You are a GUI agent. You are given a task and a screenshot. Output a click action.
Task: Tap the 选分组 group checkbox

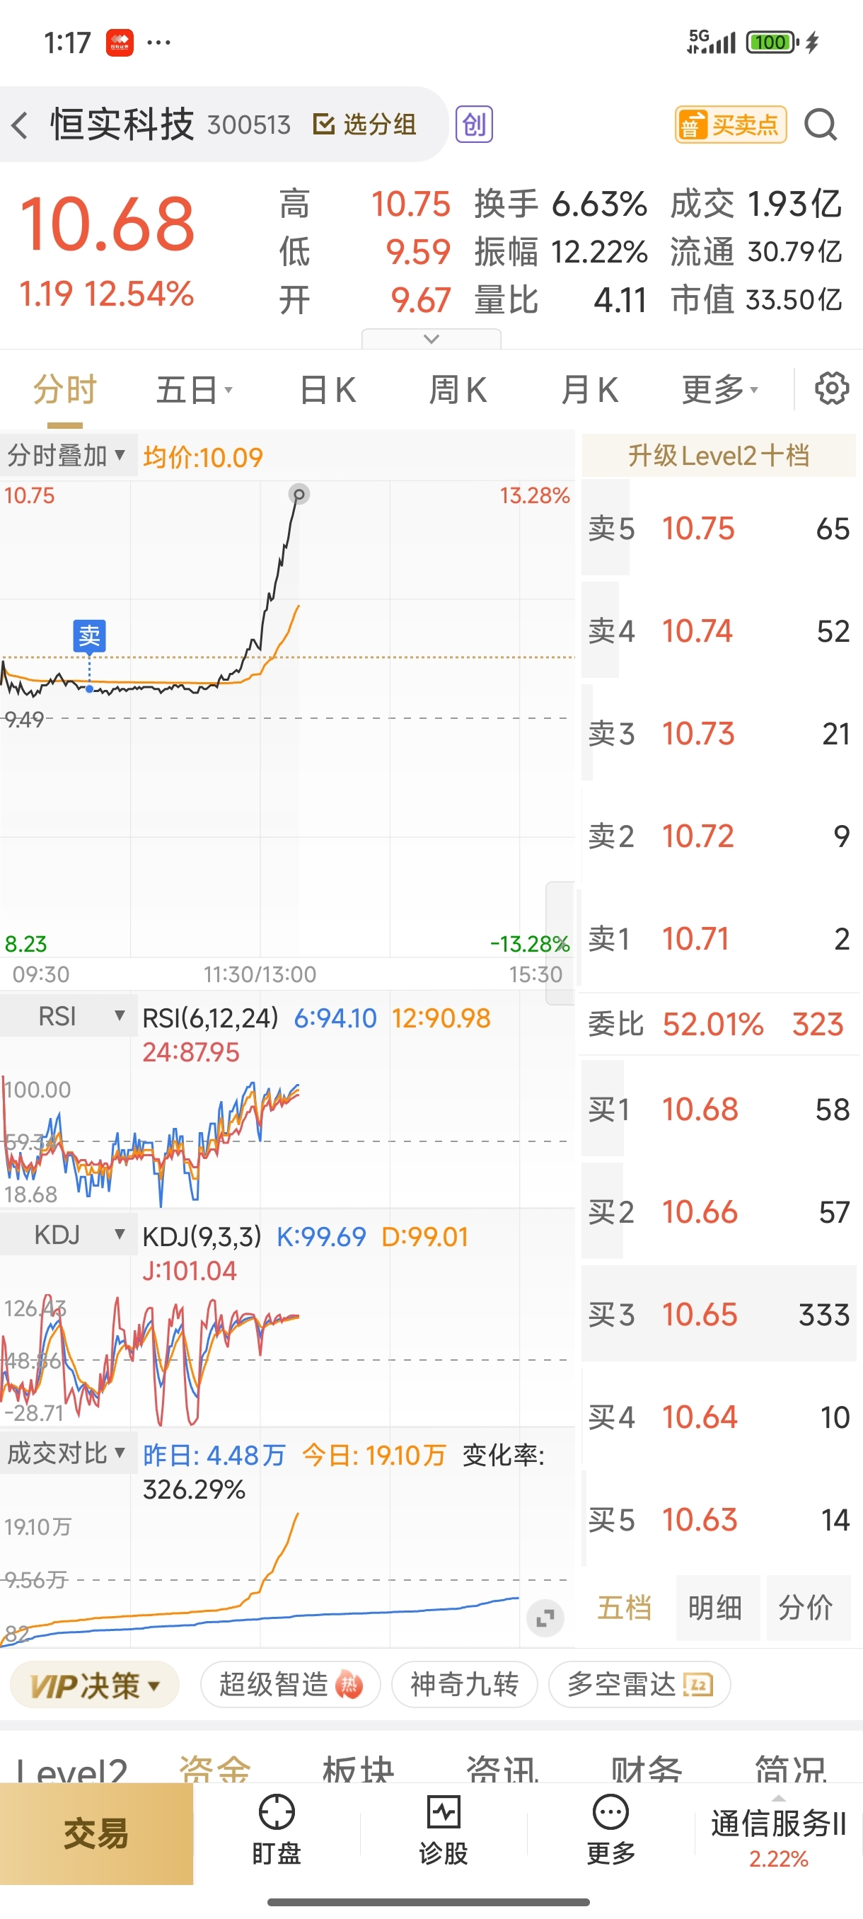point(365,125)
